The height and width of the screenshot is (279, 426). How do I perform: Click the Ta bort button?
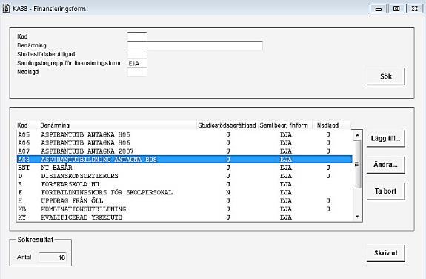pos(386,191)
